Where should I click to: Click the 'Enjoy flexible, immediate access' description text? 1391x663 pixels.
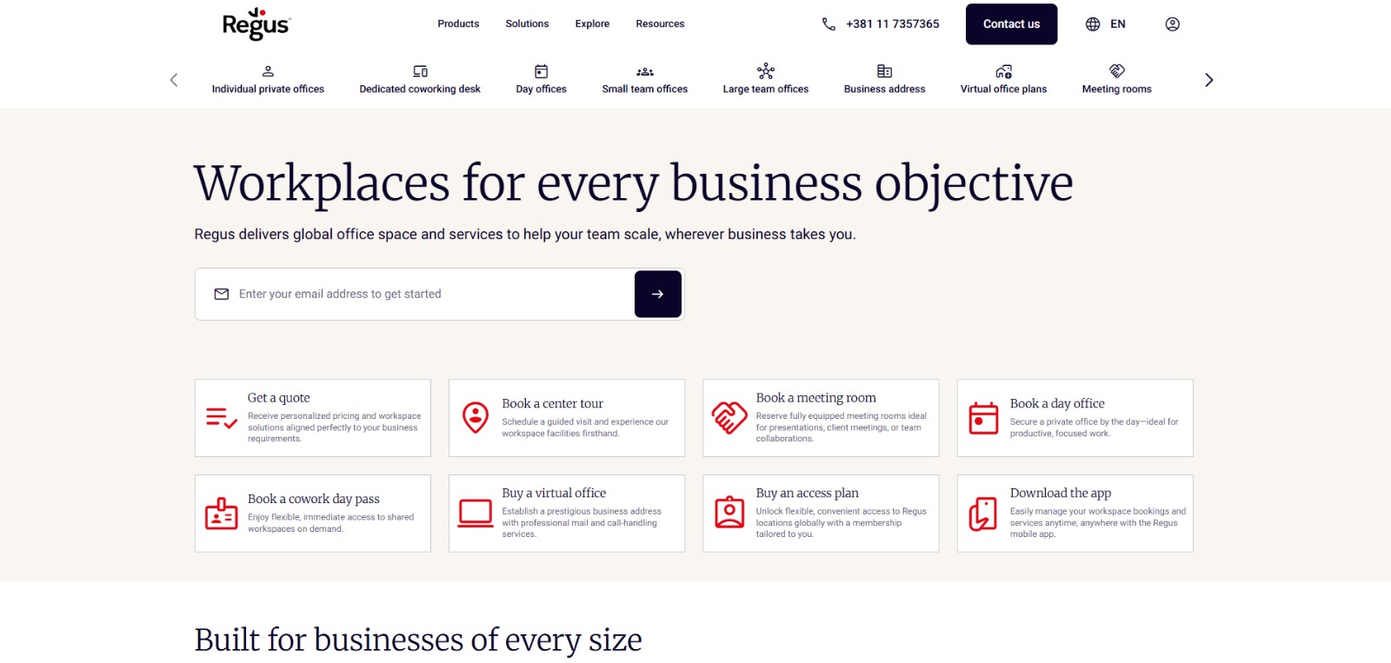[331, 523]
